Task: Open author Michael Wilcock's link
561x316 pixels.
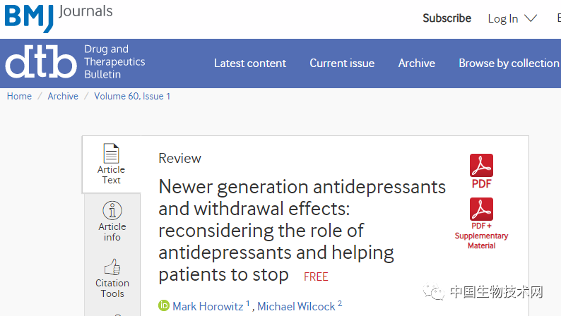Action: coord(296,306)
